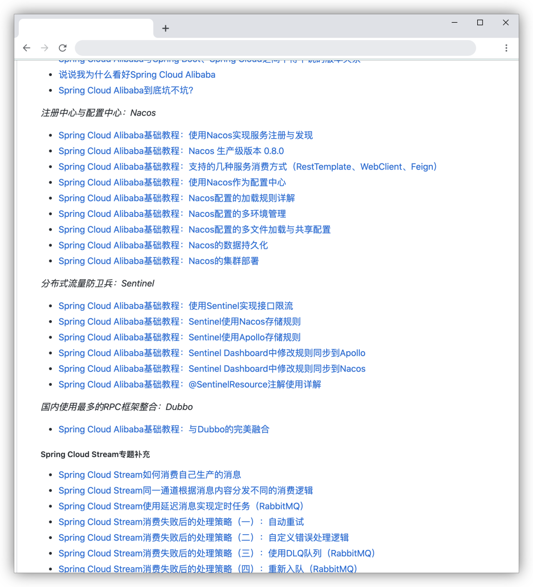The image size is (533, 587).
Task: Close the browser window
Action: pyautogui.click(x=506, y=22)
